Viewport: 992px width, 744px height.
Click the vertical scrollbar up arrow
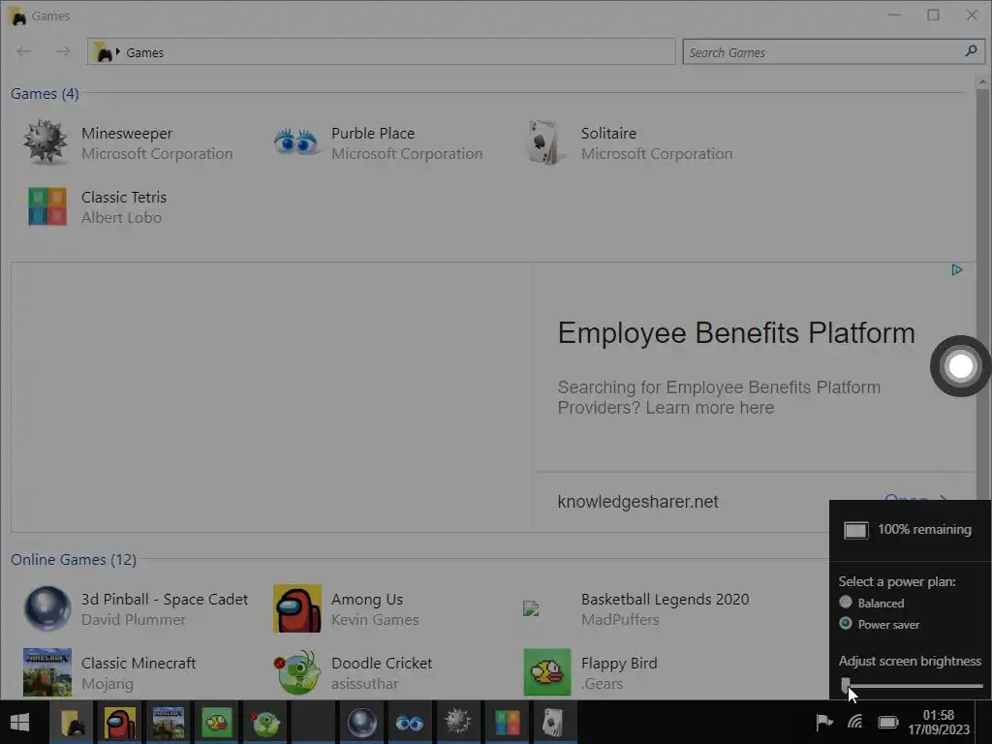click(982, 81)
